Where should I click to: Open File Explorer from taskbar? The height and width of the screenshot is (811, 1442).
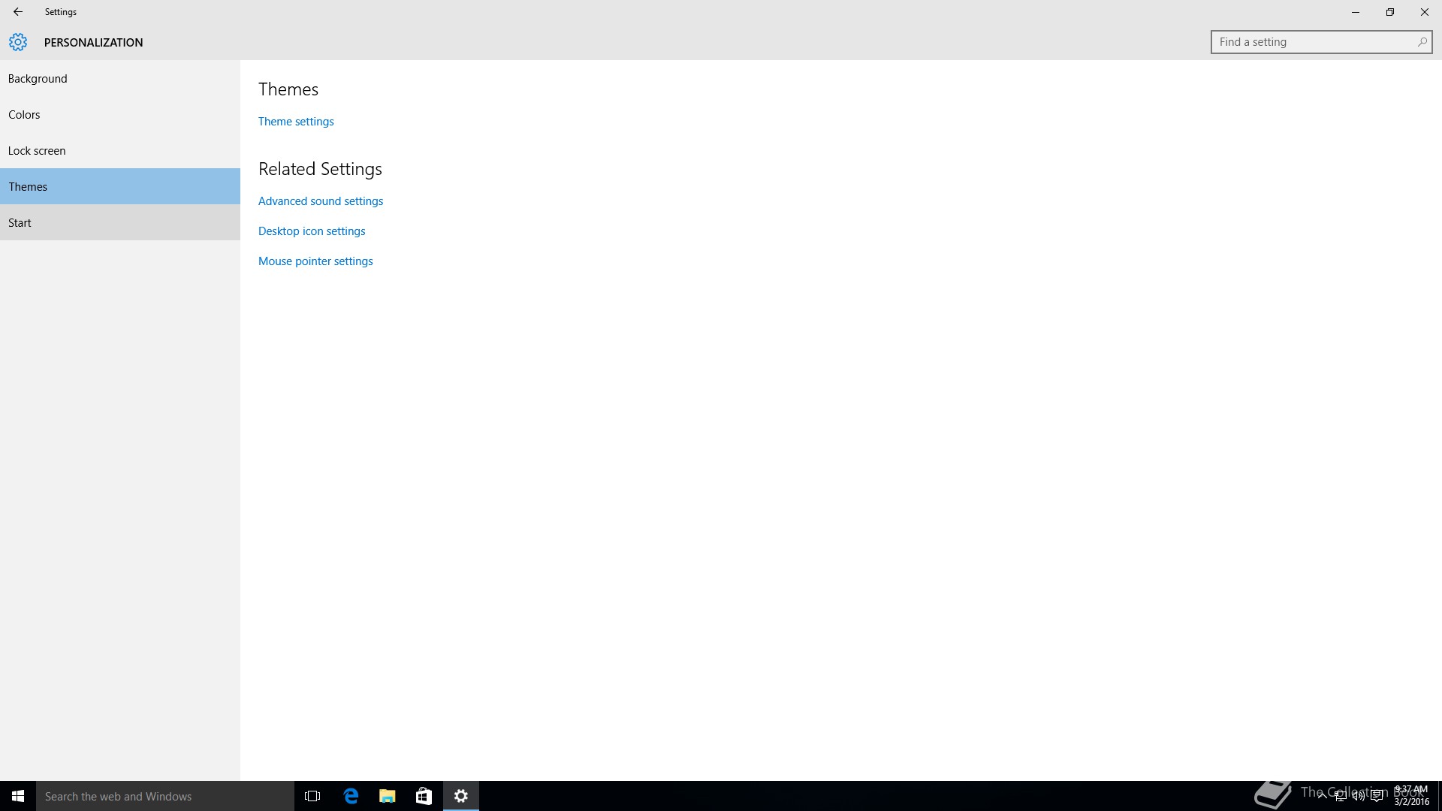click(387, 796)
